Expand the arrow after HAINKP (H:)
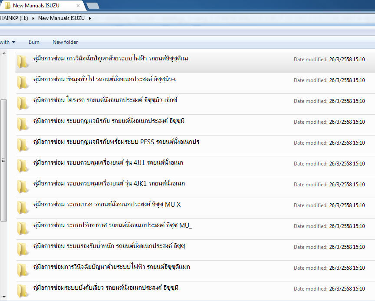This screenshot has height=301, width=375. [33, 18]
